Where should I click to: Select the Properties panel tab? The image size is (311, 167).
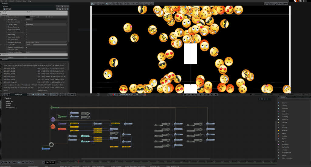coord(5,4)
